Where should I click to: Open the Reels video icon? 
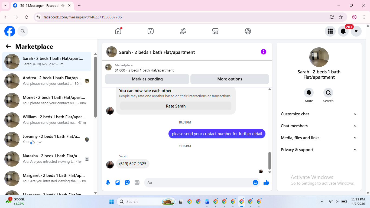pos(151,31)
